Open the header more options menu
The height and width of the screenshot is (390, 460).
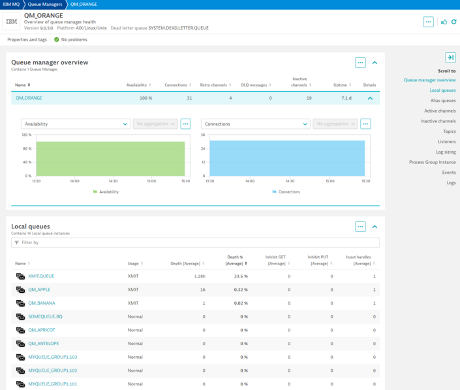pyautogui.click(x=428, y=21)
